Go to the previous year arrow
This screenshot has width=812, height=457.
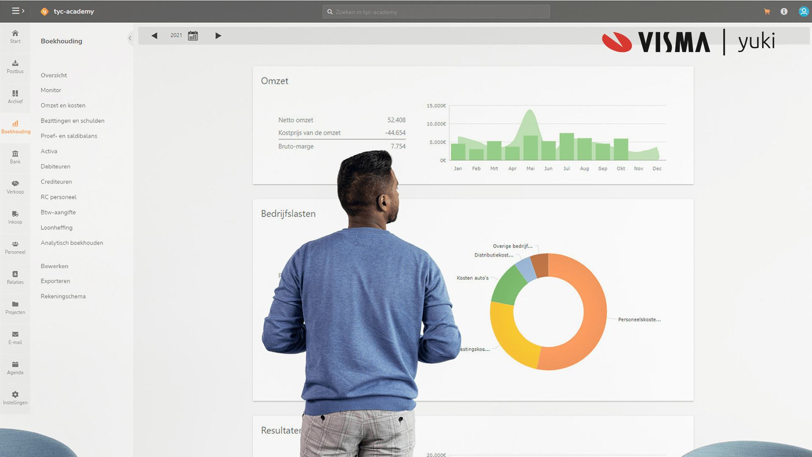pos(154,36)
